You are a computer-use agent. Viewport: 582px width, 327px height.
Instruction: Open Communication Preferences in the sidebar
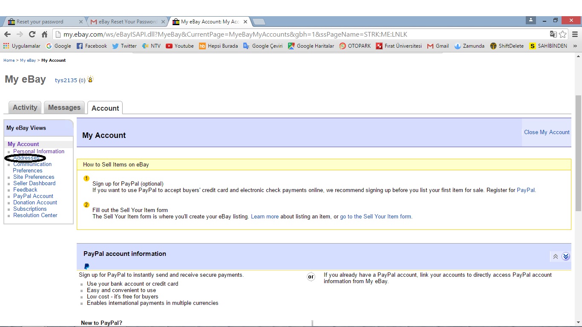coord(32,167)
